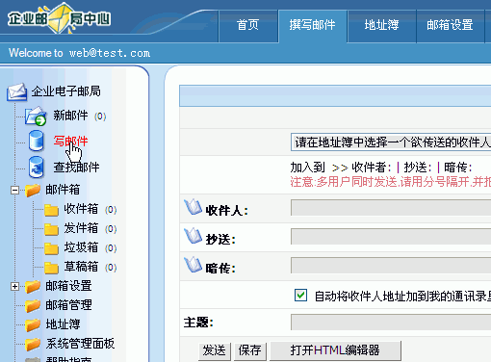Image resolution: width=491 pixels, height=362 pixels.
Task: Open the address book recipient dropdown
Action: pos(391,142)
